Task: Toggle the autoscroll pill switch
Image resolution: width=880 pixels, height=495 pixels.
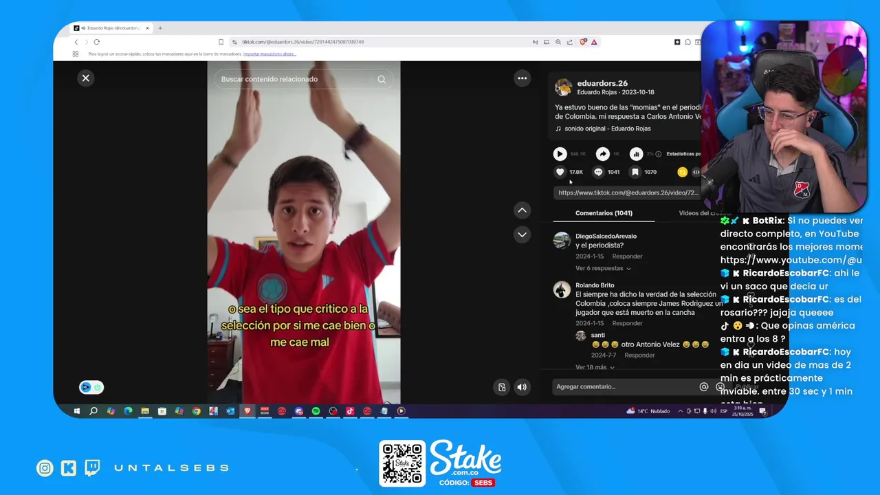Action: pos(91,387)
